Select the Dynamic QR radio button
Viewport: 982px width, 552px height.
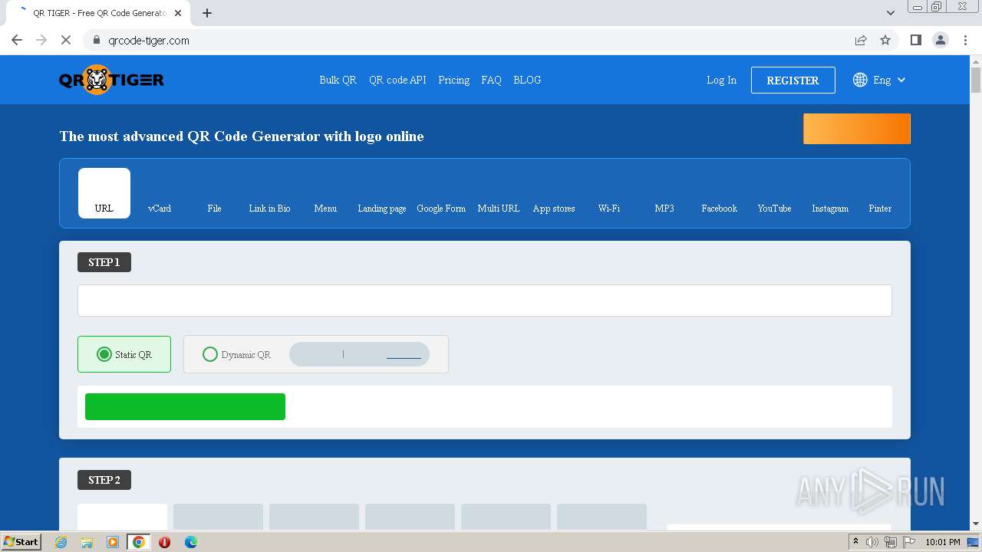point(209,354)
